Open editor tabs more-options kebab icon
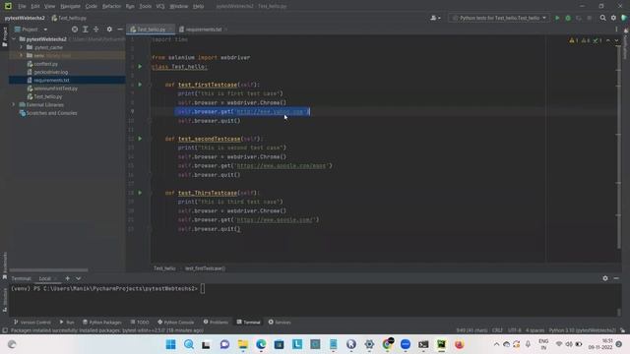 tap(616, 29)
